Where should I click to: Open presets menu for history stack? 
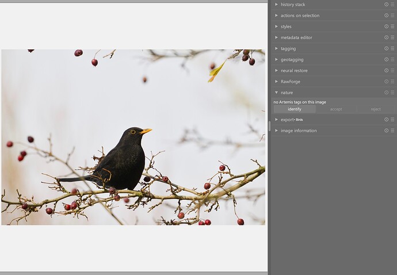392,5
